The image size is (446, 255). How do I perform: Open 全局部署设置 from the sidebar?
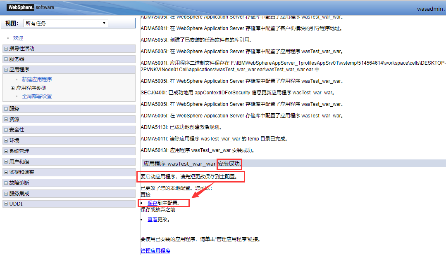pos(37,96)
